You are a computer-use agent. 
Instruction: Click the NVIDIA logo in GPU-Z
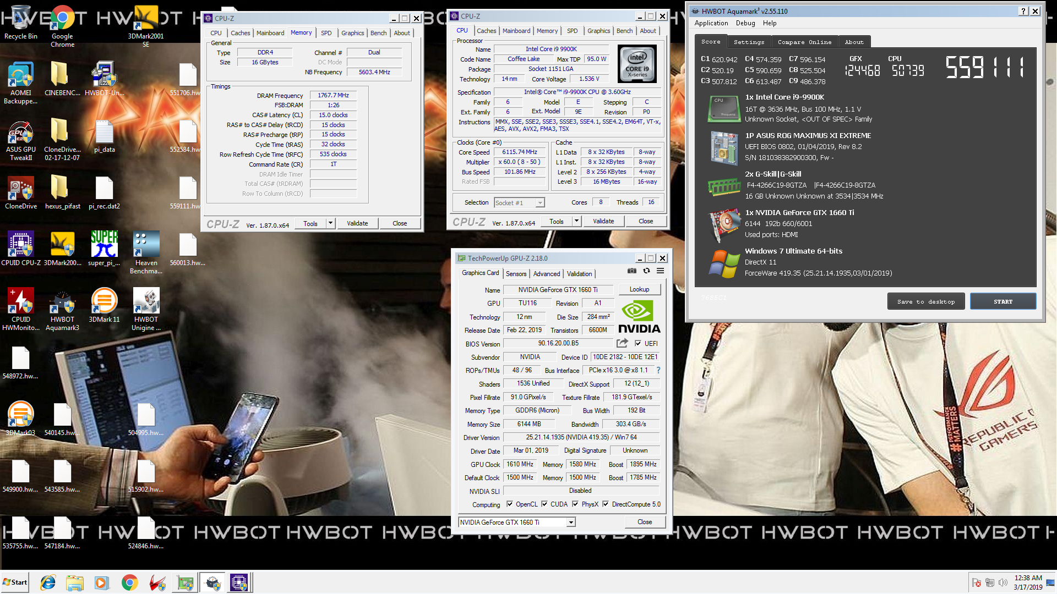[x=639, y=317]
